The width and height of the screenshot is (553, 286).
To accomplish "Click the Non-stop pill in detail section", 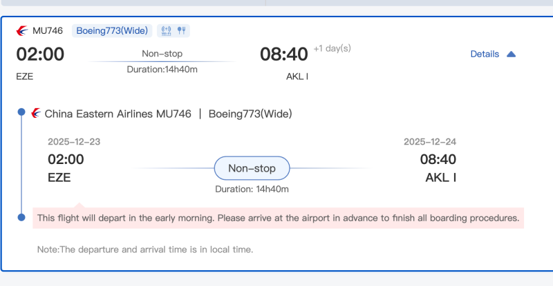I will click(x=252, y=168).
